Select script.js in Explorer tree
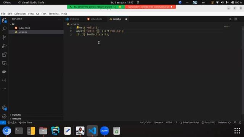The height and width of the screenshot is (137, 244). (22, 32)
